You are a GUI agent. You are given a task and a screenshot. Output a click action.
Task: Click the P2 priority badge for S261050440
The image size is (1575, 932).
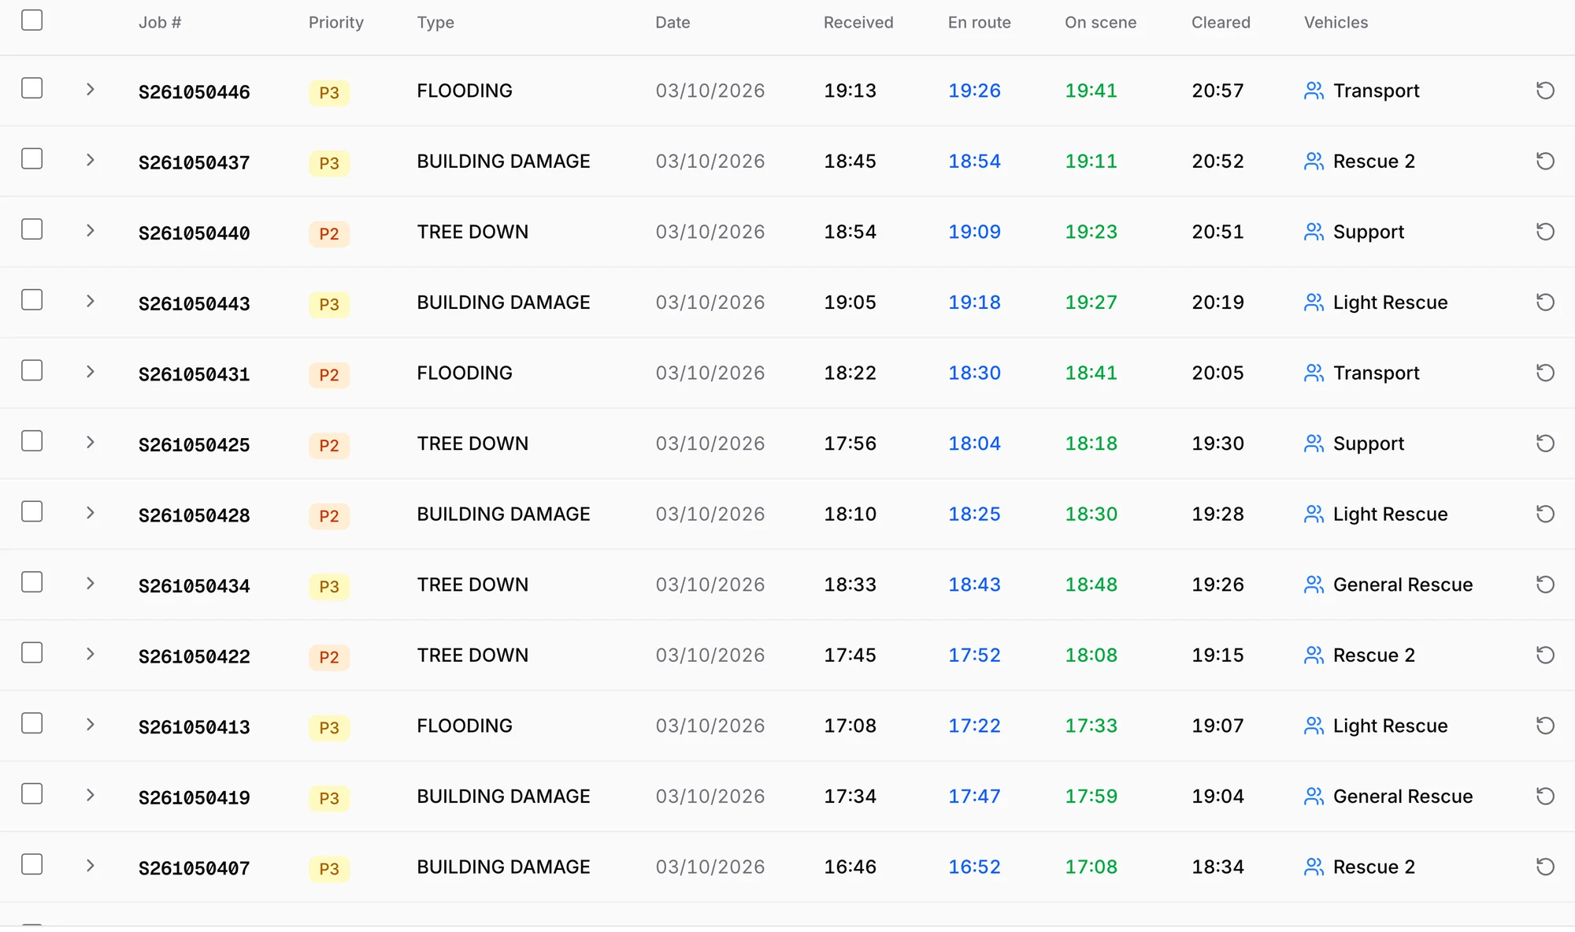(x=329, y=234)
